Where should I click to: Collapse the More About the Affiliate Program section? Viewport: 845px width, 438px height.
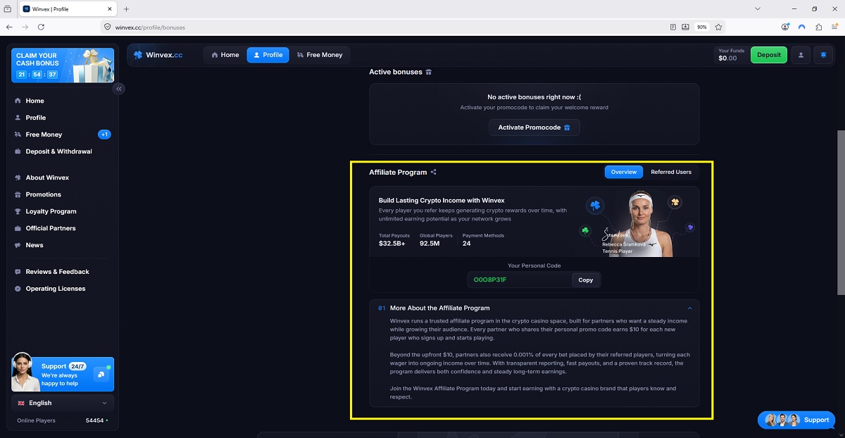[x=689, y=308]
